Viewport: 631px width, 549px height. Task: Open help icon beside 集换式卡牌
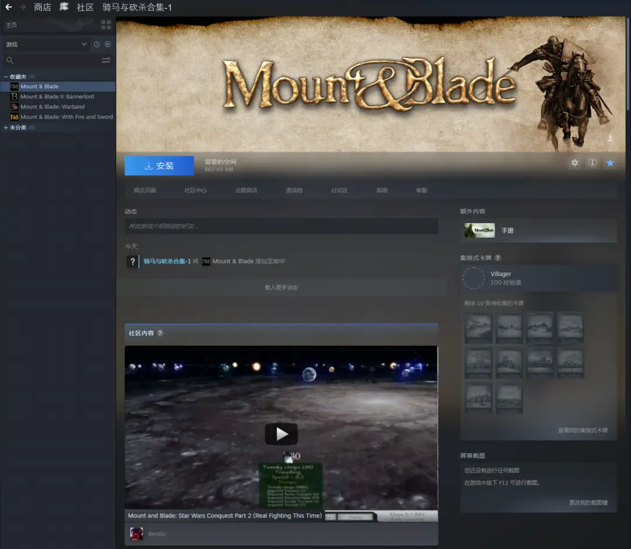pos(498,258)
